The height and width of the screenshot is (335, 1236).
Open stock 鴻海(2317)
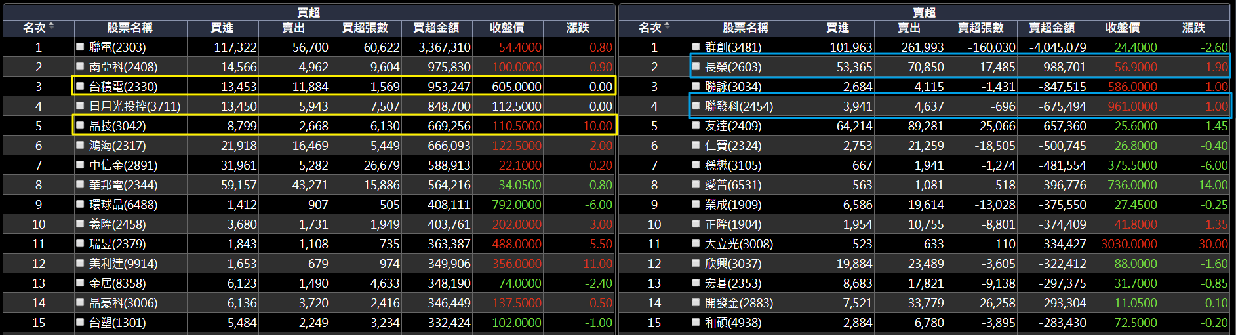tap(118, 146)
